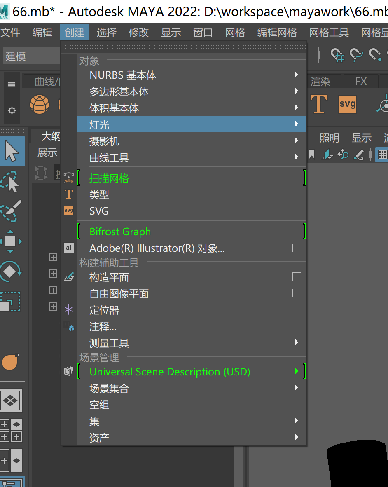Expand the first outliner plus node

coord(53,257)
